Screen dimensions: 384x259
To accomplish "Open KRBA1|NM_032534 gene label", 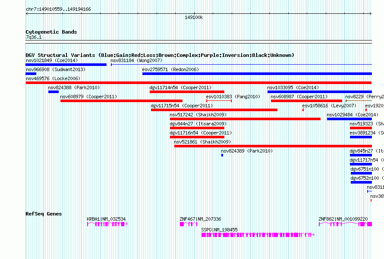I will coord(106,219).
